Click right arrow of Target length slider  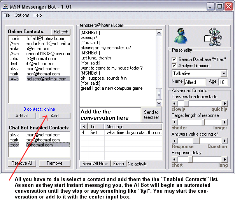coord(224,122)
